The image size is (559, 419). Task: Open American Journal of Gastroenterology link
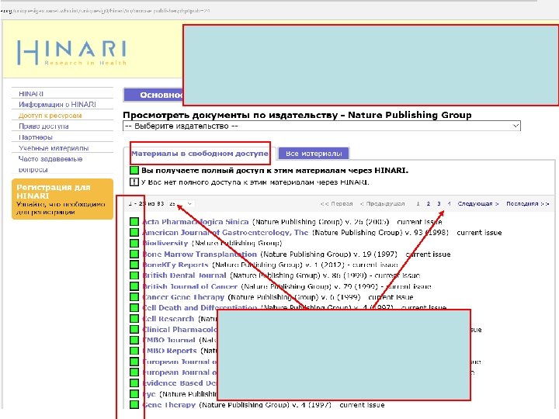(x=225, y=232)
